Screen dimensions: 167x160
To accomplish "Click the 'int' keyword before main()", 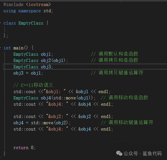I will pyautogui.click(x=7, y=48).
